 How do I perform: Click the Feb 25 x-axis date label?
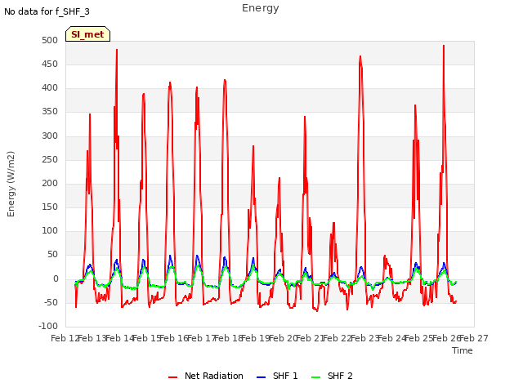[419, 338]
